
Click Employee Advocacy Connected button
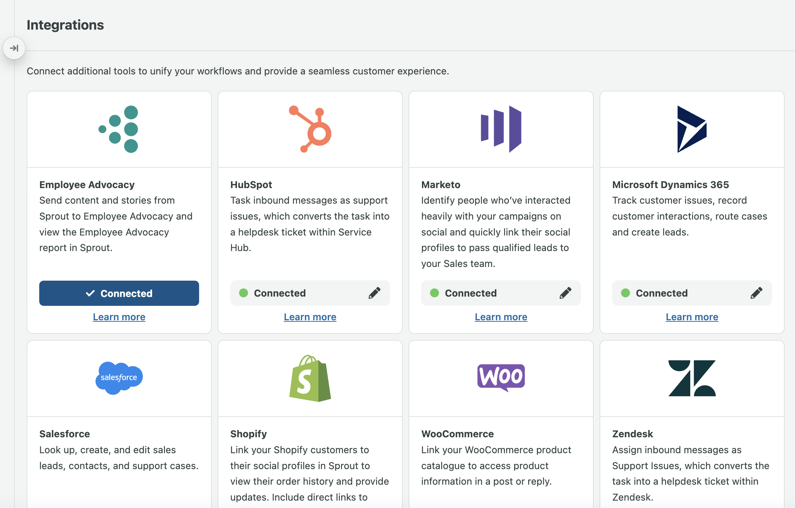(x=119, y=293)
